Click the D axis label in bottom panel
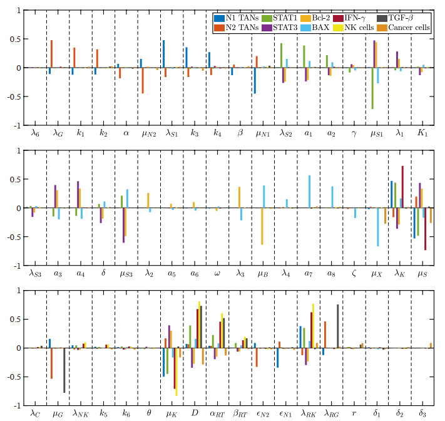Screen dimensions: 445x421 [195, 413]
